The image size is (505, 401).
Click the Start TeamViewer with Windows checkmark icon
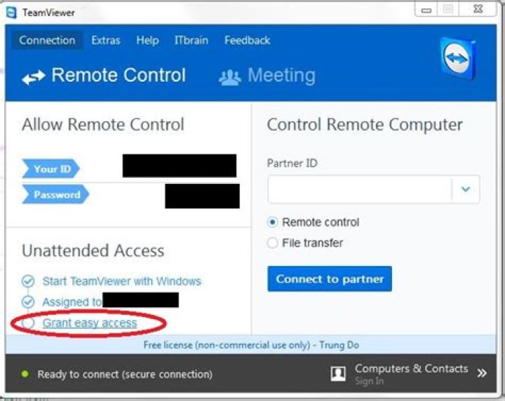tap(28, 281)
